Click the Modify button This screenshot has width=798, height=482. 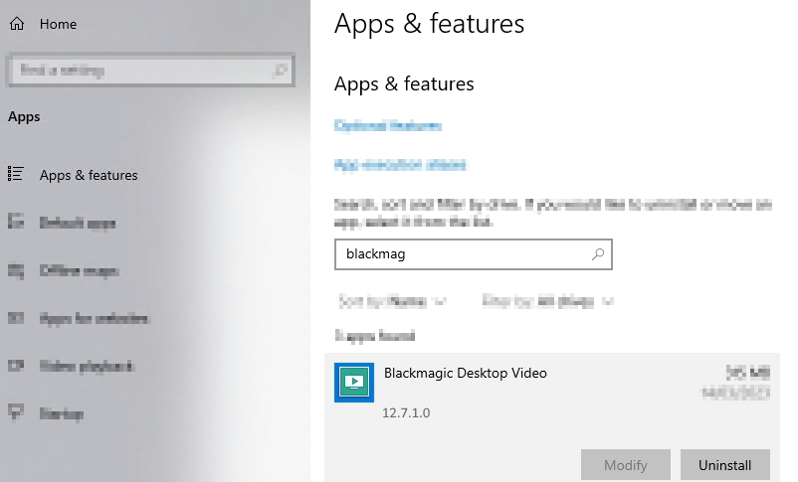click(626, 464)
